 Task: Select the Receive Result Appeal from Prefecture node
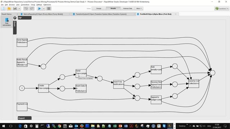coord(156,85)
